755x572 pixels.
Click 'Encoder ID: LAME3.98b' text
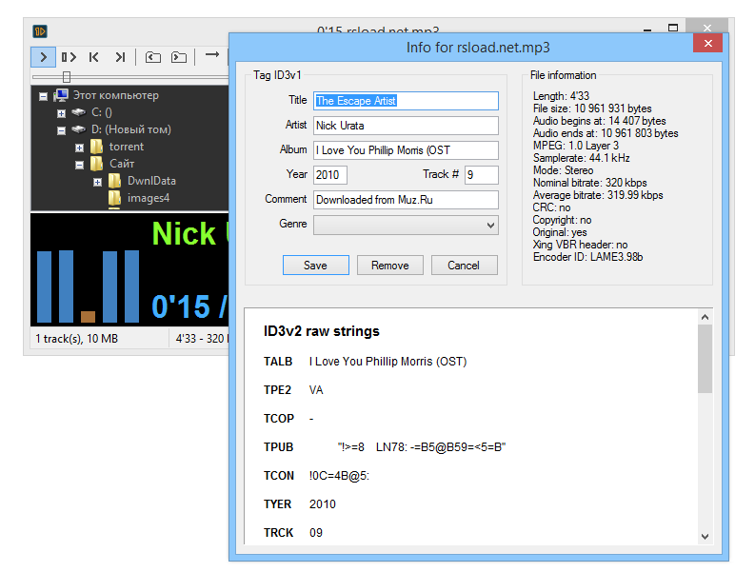tap(587, 257)
